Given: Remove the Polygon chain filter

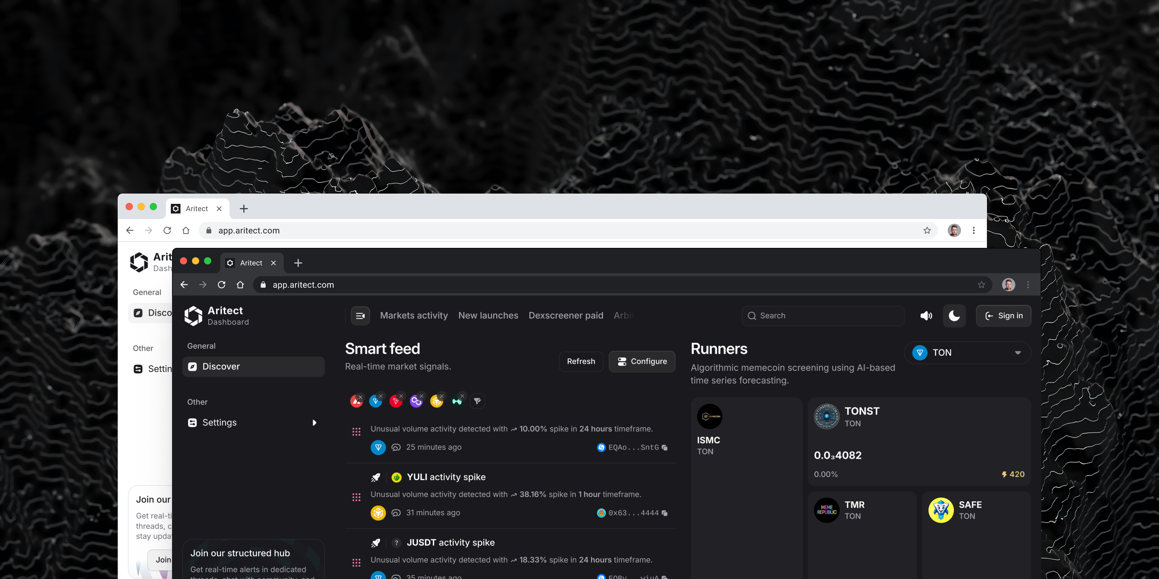Looking at the screenshot, I should coord(422,396).
